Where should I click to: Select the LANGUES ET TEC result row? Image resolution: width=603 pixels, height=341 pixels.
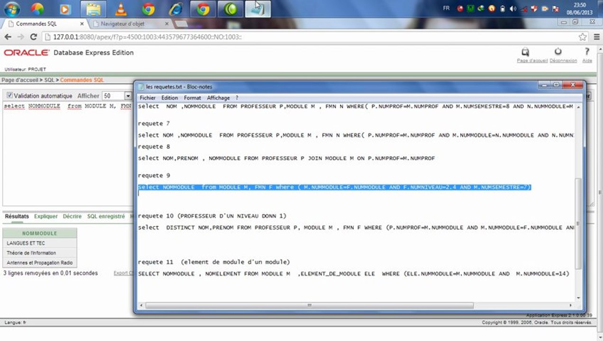[40, 243]
